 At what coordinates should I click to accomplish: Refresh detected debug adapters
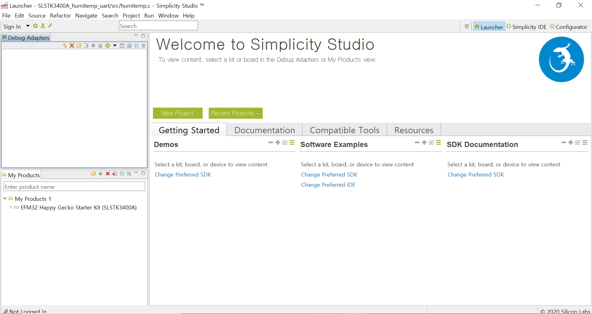[x=65, y=46]
